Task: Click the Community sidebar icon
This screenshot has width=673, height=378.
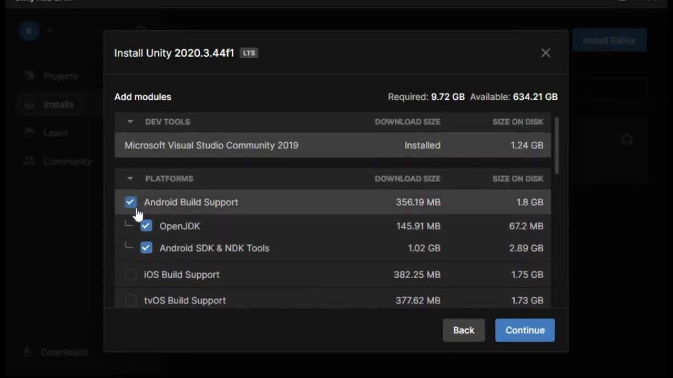Action: 29,162
